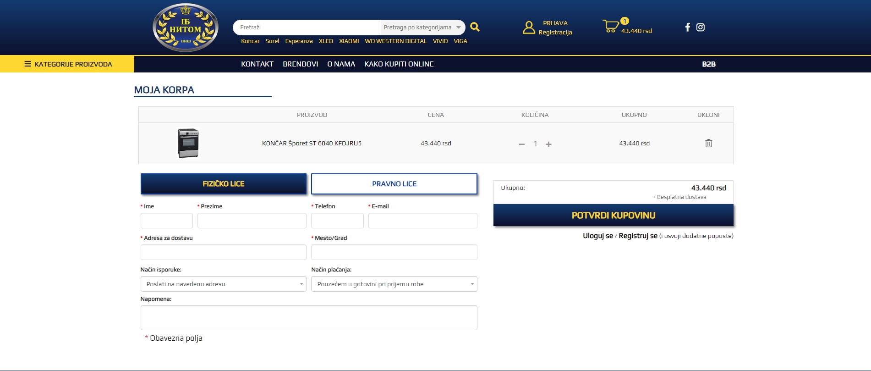This screenshot has height=371, width=871.
Task: Click the POTVRDI KUPOVINU button
Action: 614,215
